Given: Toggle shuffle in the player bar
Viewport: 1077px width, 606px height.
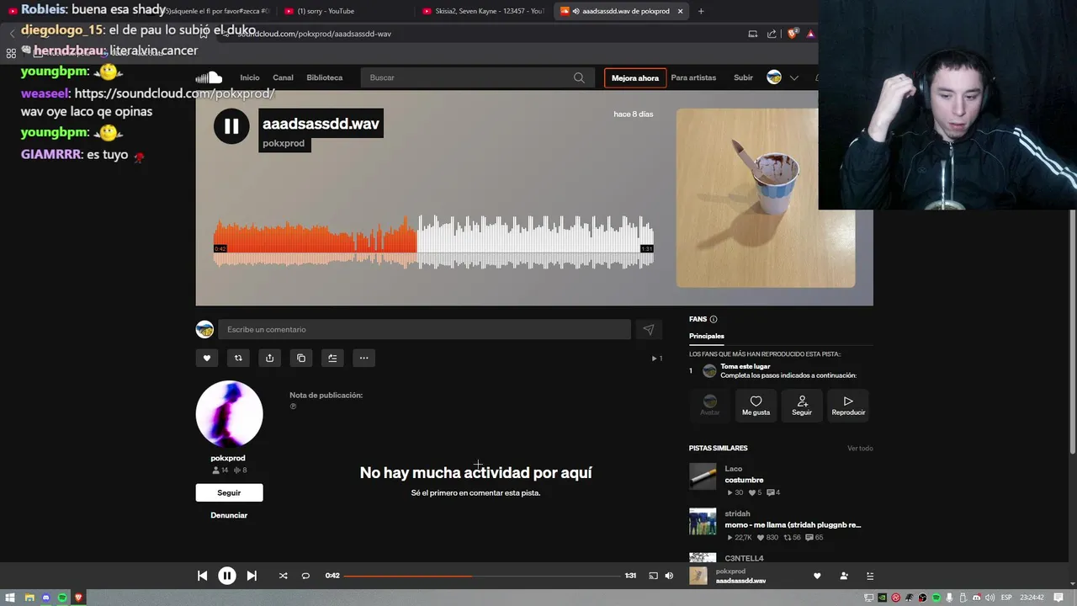Looking at the screenshot, I should tap(283, 576).
